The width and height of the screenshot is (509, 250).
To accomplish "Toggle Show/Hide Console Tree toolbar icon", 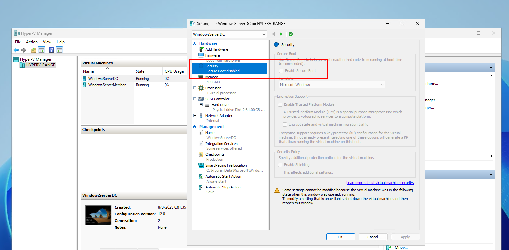I will point(41,50).
